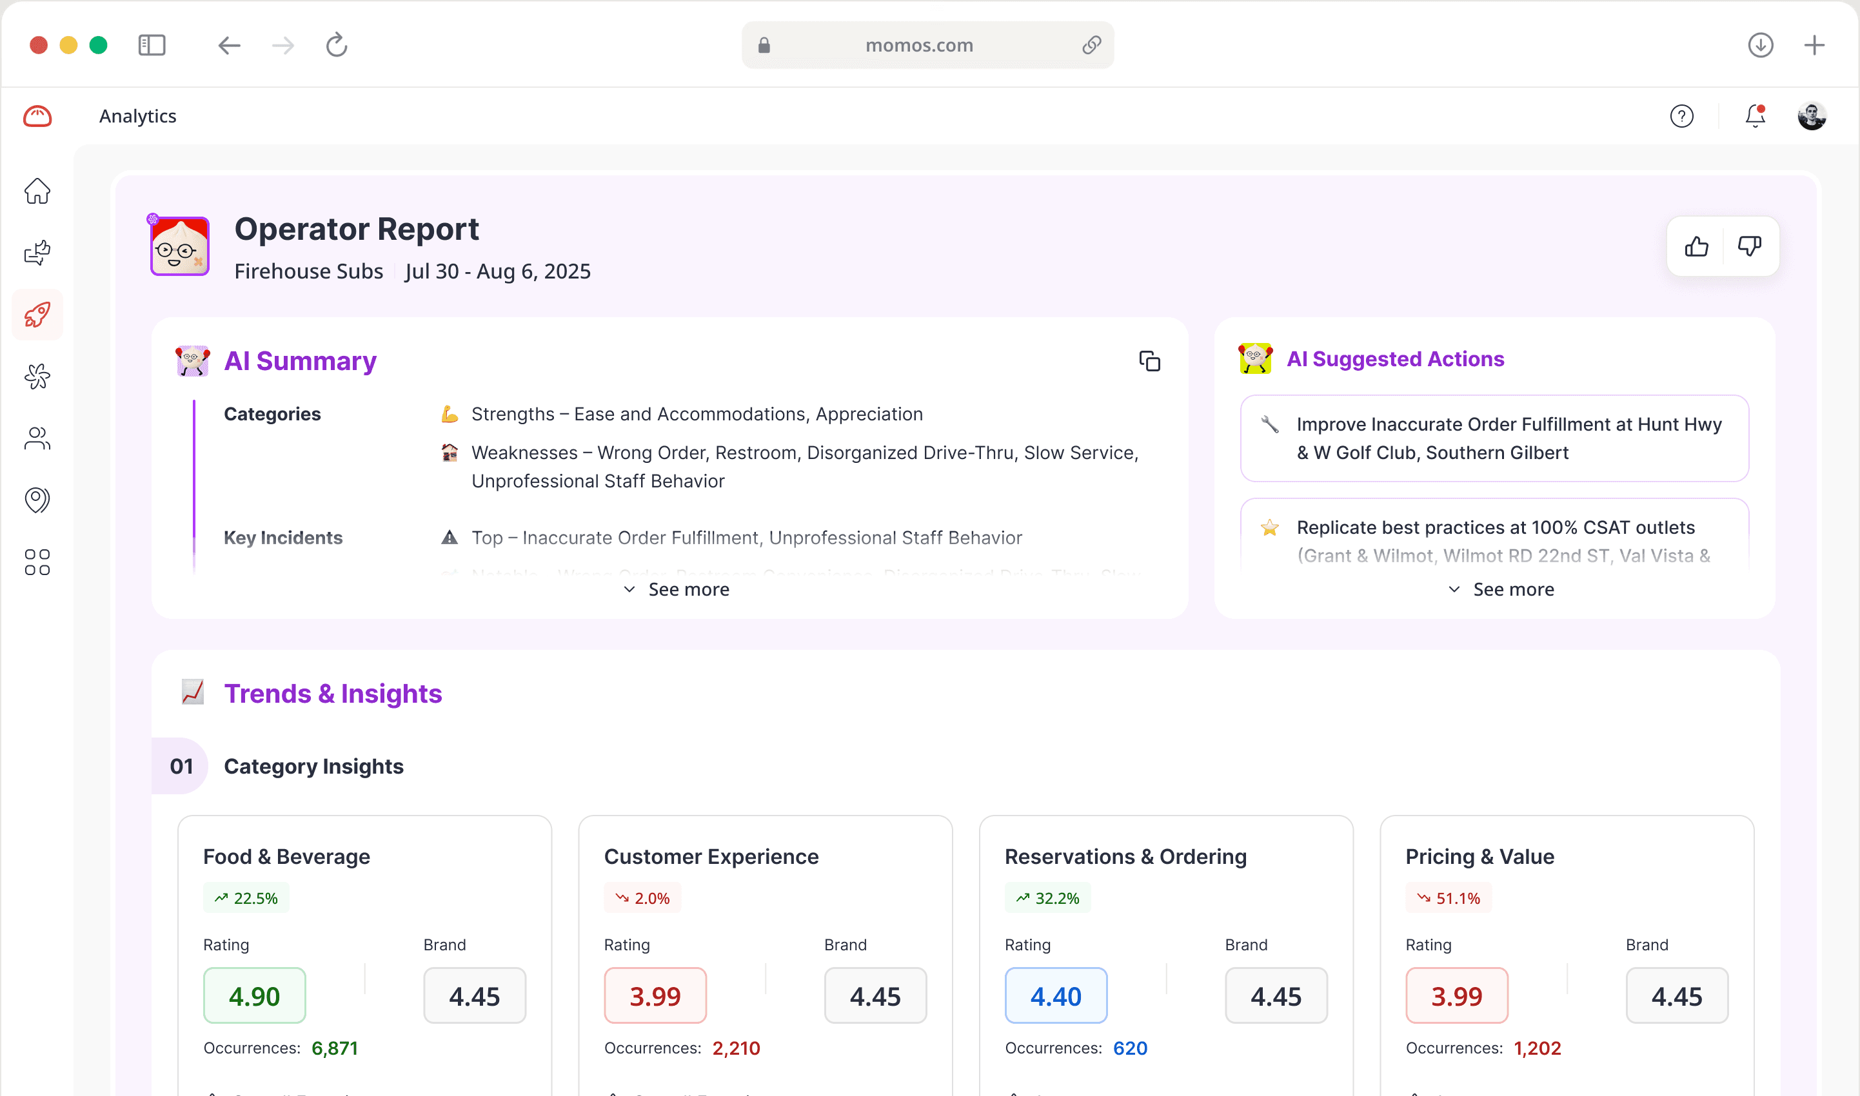Open the AI flower icon in the sidebar

(x=36, y=376)
